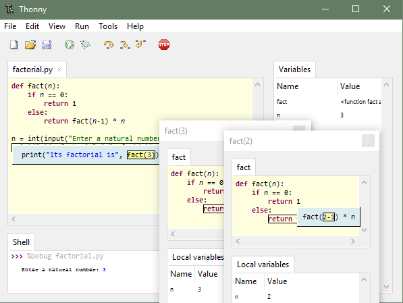403x303 pixels.
Task: Close the factorial.py editor tab
Action: click(59, 70)
